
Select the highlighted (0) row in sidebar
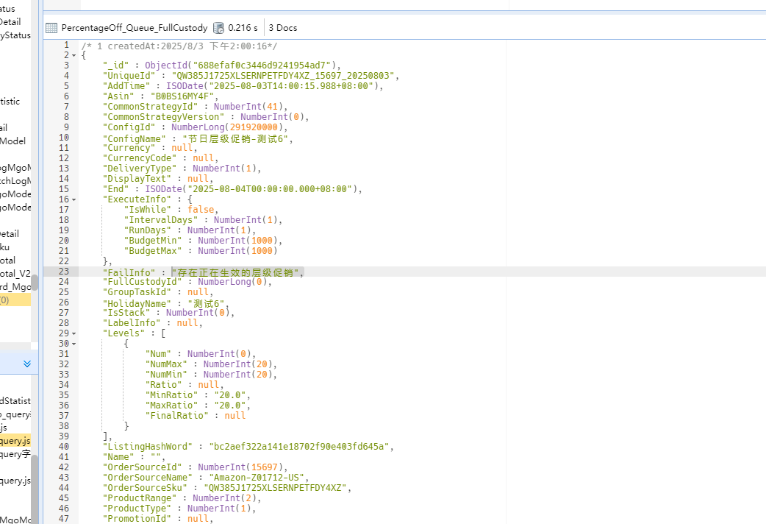click(15, 300)
